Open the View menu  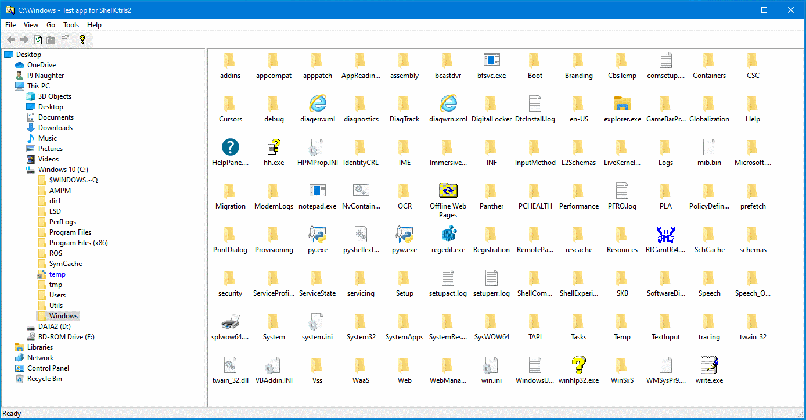tap(31, 24)
